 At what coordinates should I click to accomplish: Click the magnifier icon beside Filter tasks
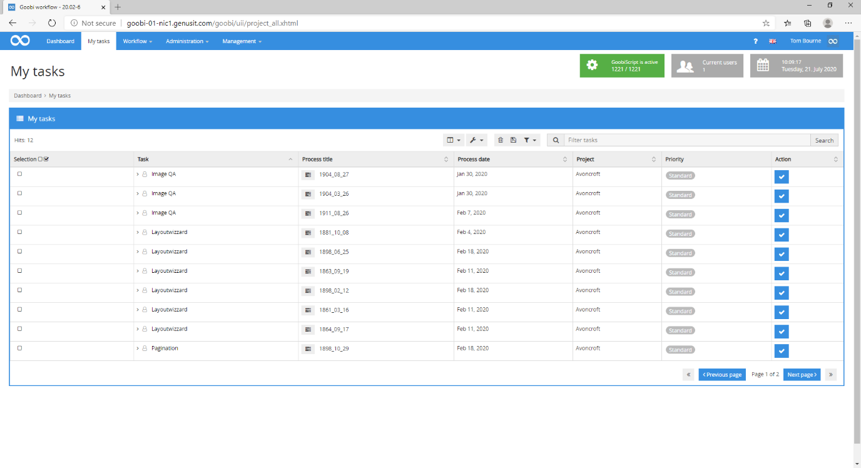pos(556,140)
